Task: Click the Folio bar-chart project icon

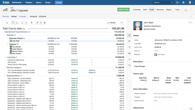Action: tap(5, 9)
